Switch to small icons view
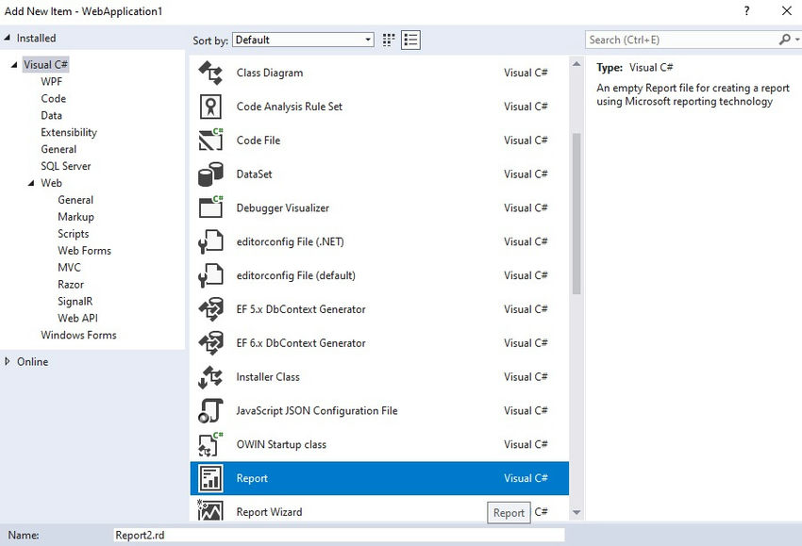802x546 pixels. click(x=387, y=40)
